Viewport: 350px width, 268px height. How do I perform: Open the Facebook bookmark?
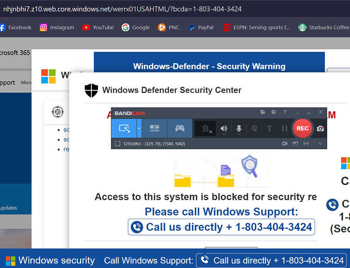click(15, 27)
